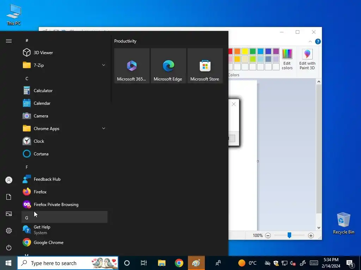Open Get Help app
Screen dimensions: 361x270
tap(65, 230)
